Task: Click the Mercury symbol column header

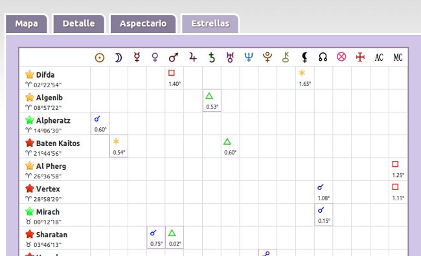Action: [x=137, y=58]
